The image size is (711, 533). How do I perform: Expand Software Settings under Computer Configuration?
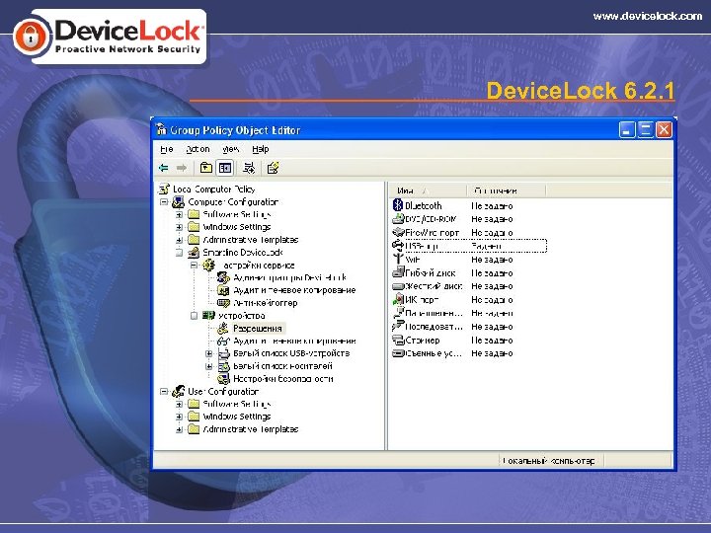179,214
